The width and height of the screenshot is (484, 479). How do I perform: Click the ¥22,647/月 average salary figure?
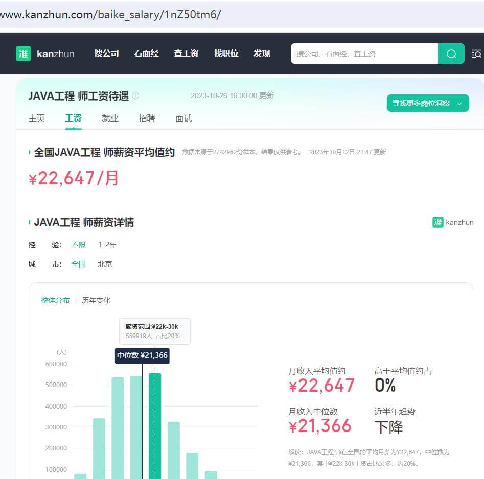pyautogui.click(x=74, y=178)
